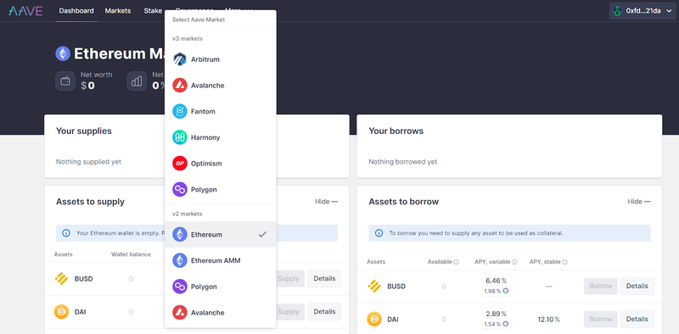Click the Arbitrum network icon
This screenshot has width=679, height=334.
(180, 59)
